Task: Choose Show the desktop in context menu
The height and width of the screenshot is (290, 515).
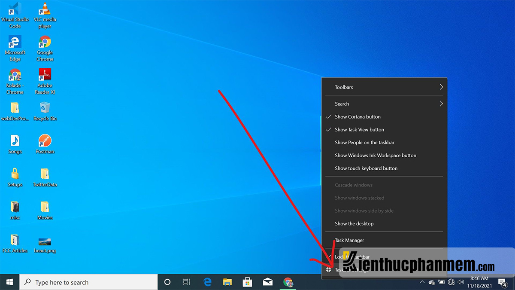Action: coord(384,223)
